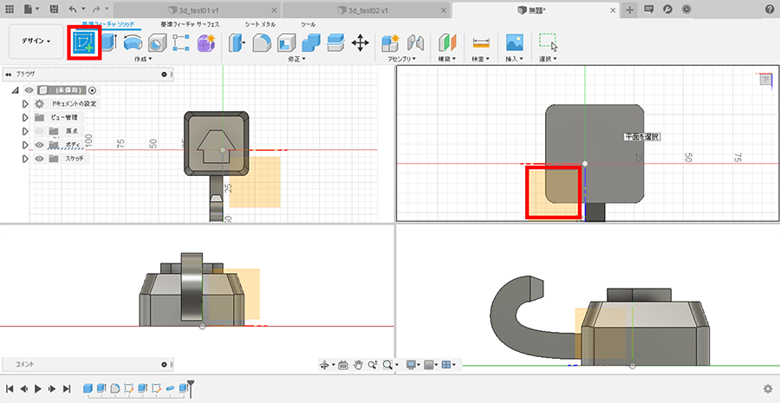Open timeline settings gear icon

tap(767, 389)
